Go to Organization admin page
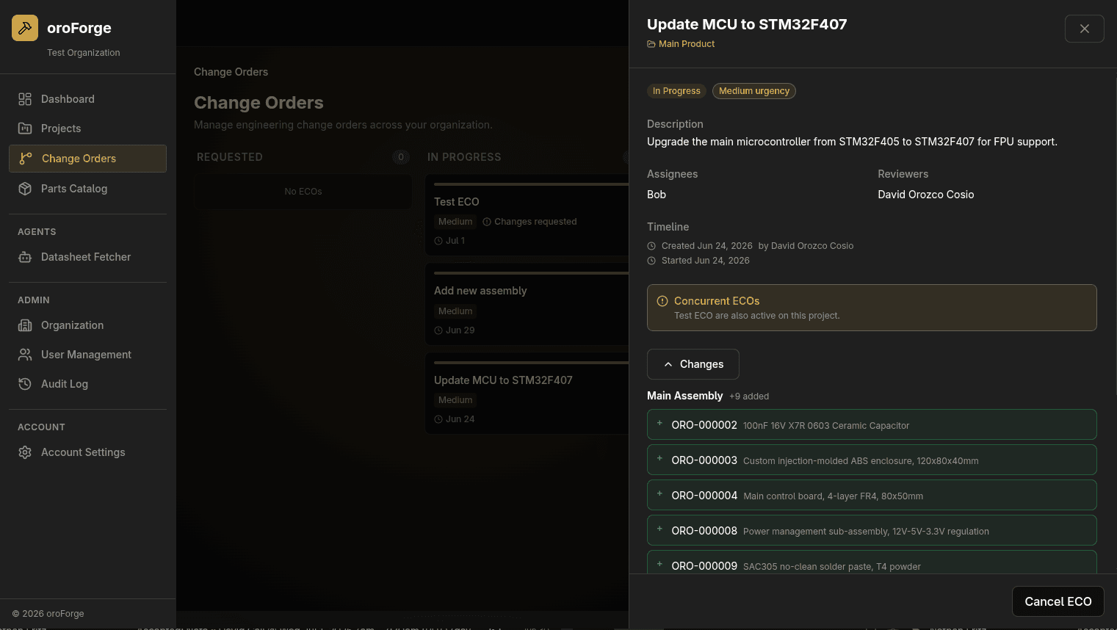The image size is (1117, 630). 87,325
